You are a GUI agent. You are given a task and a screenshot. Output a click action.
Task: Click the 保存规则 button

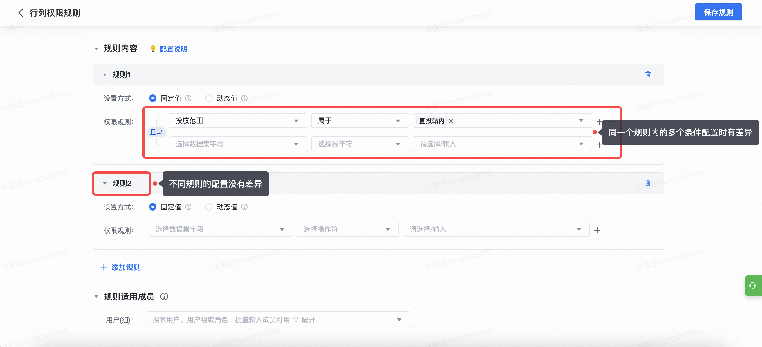(718, 12)
